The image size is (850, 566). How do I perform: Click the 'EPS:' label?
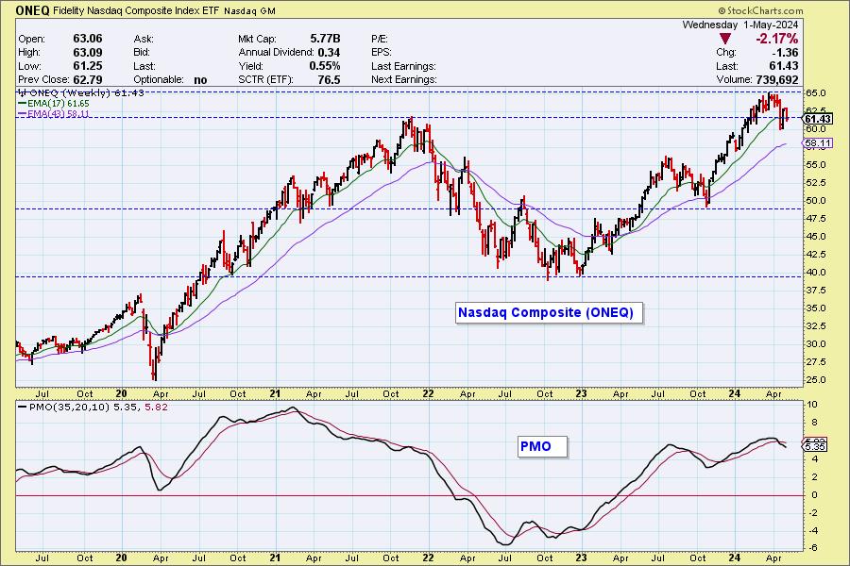click(382, 53)
